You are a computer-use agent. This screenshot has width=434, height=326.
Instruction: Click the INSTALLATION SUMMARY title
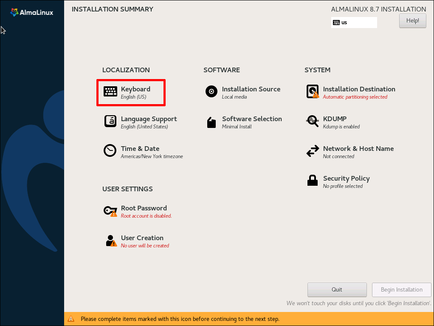pos(113,9)
